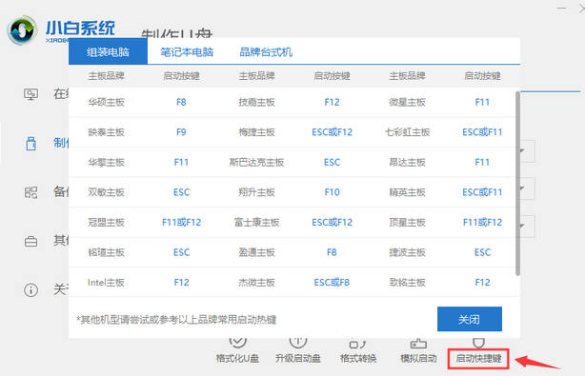The image size is (585, 376).
Task: Click the 启动快捷键 shield icon
Action: (478, 343)
